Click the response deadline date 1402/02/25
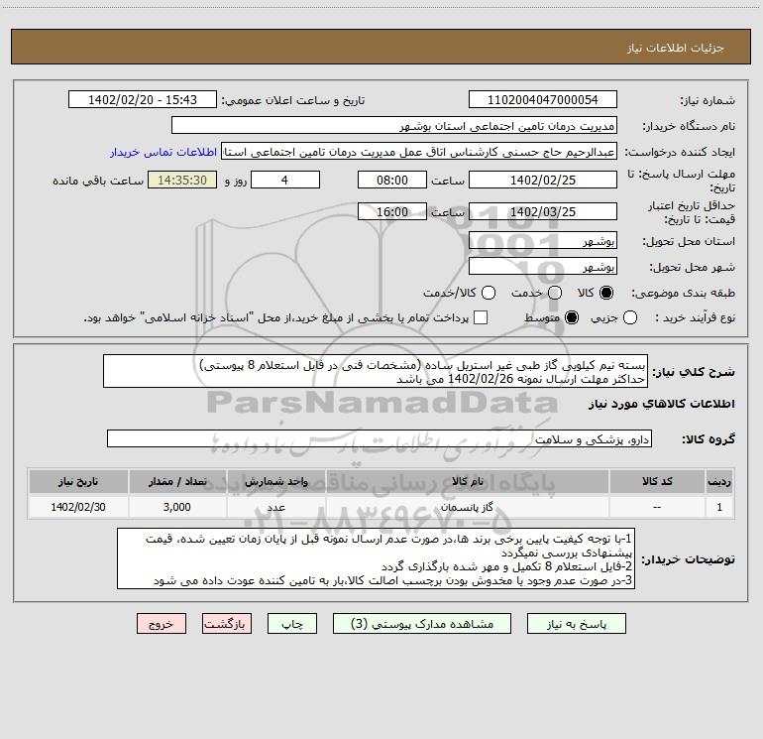Image resolution: width=763 pixels, height=739 pixels. coord(543,180)
